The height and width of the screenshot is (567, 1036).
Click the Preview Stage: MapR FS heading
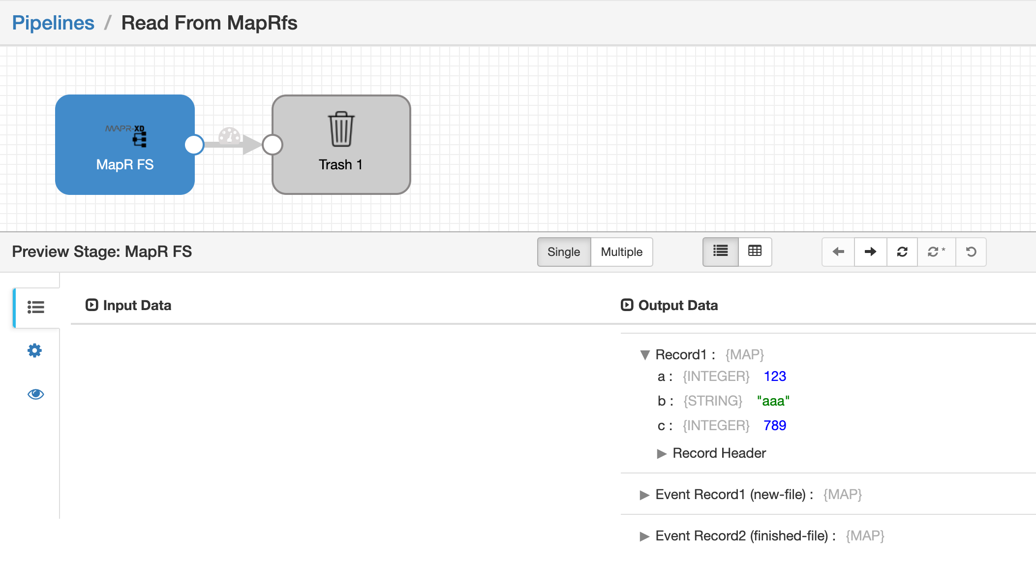pos(102,252)
